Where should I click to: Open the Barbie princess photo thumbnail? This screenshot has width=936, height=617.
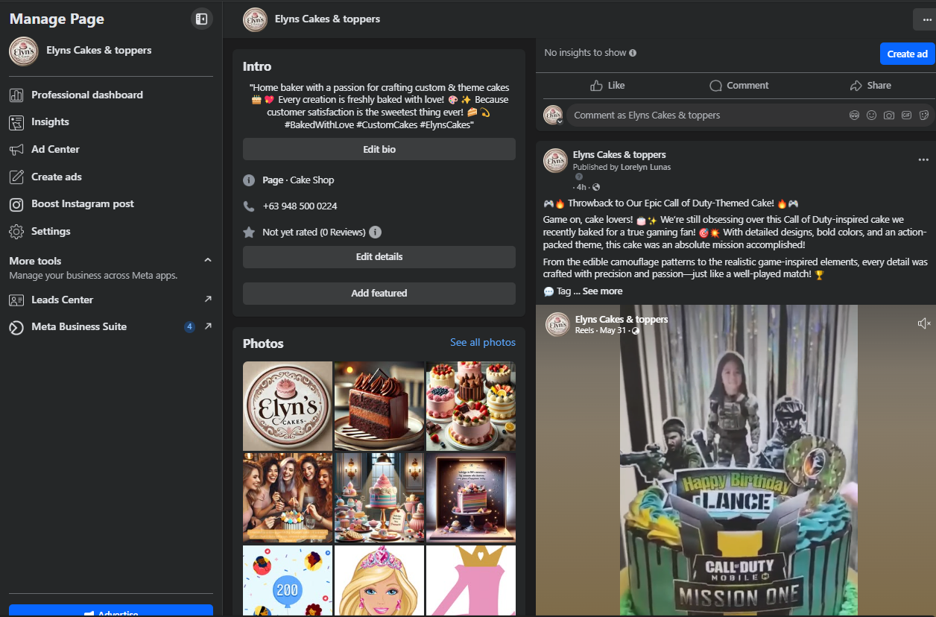pos(379,580)
